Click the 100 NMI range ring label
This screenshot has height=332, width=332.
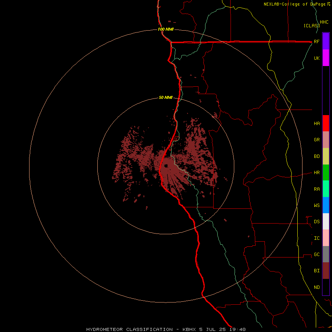coord(166,29)
